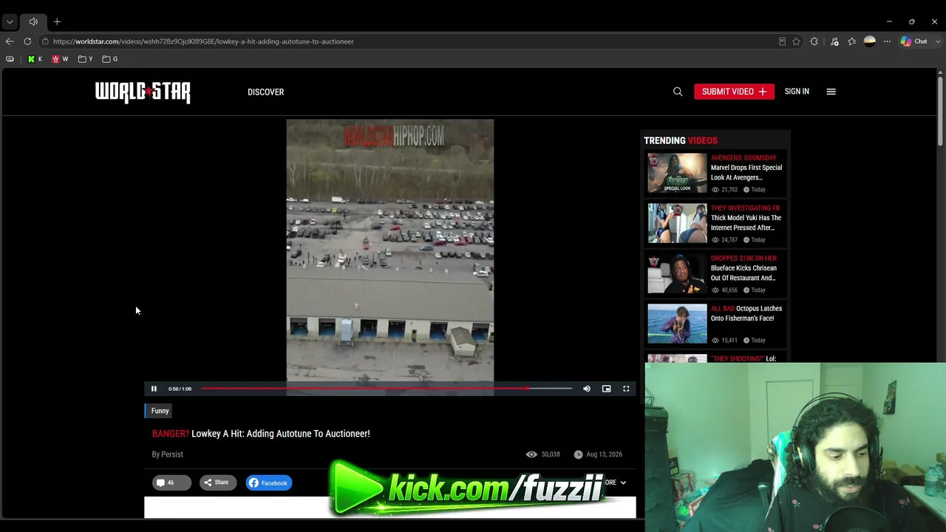946x532 pixels.
Task: Select the Funny category tag
Action: coord(160,411)
